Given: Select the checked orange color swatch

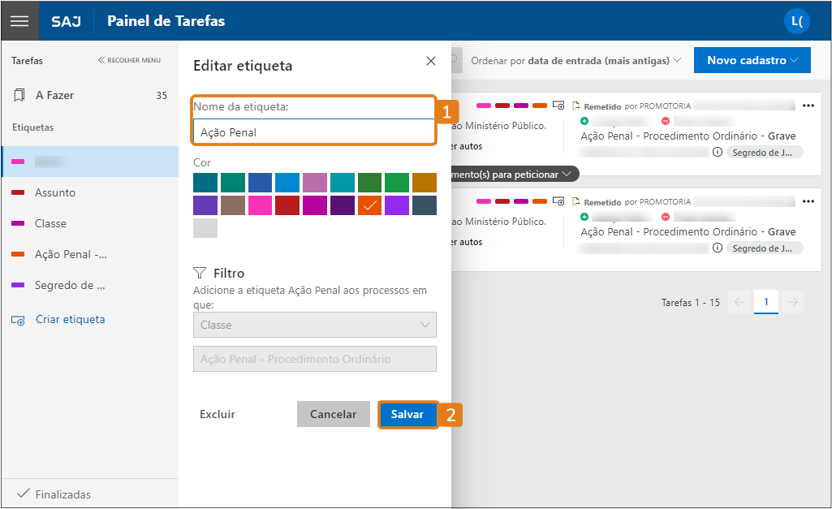Looking at the screenshot, I should (369, 205).
